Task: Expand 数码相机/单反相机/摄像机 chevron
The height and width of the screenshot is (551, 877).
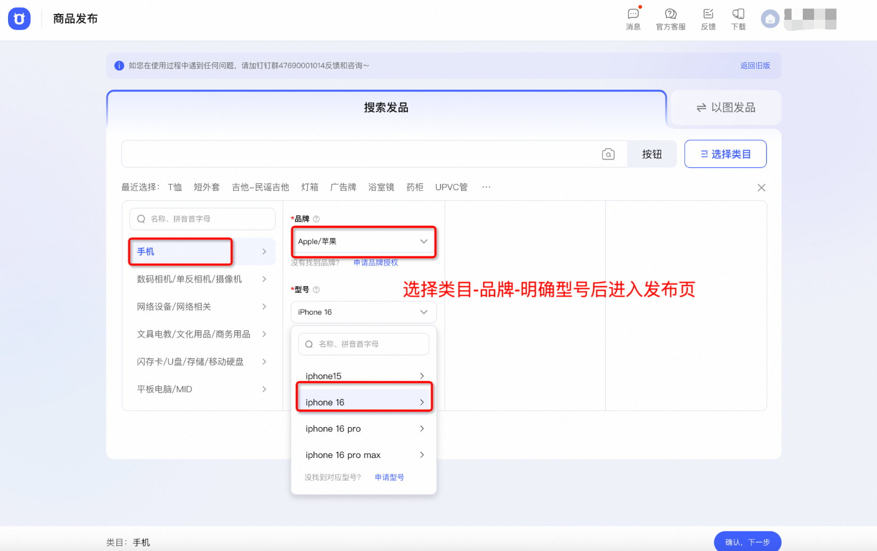Action: pyautogui.click(x=264, y=279)
